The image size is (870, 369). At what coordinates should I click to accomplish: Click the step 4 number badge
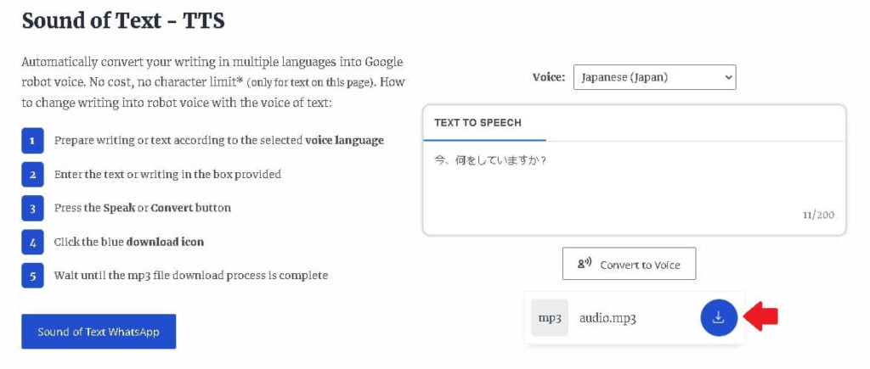33,242
